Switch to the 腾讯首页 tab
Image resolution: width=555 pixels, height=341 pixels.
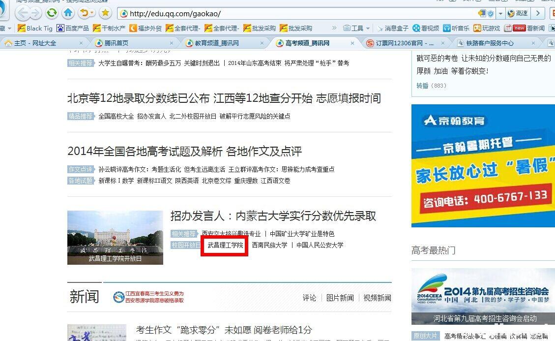pos(116,43)
